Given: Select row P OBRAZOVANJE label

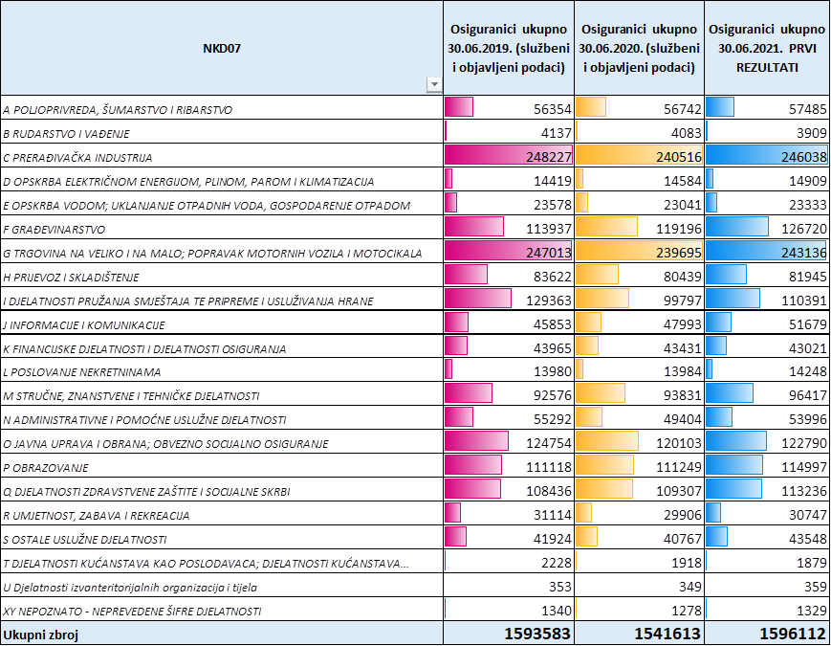Looking at the screenshot, I should point(46,468).
